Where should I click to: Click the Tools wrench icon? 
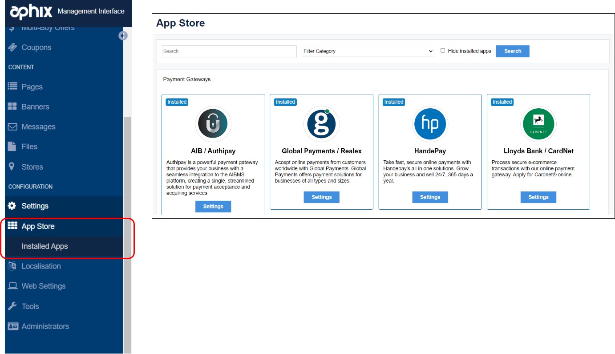12,306
